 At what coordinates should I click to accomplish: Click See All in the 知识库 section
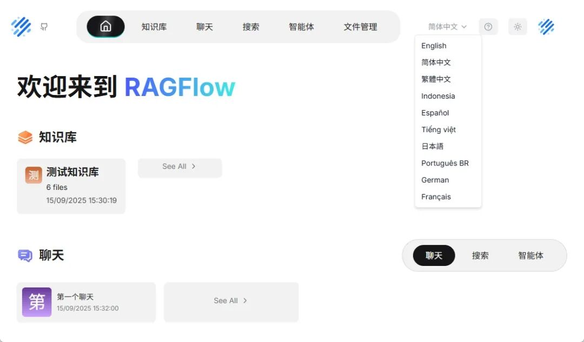(180, 167)
